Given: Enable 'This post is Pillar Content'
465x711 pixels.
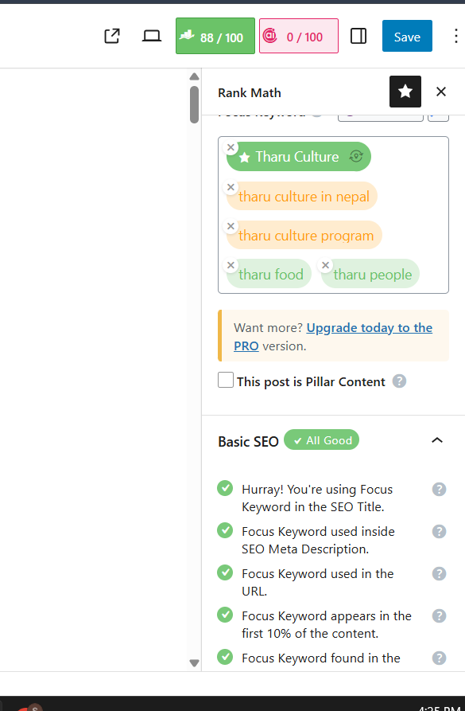Looking at the screenshot, I should 224,381.
